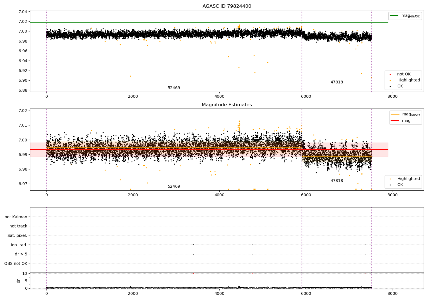Click OBSID label 47818 in top plot
This screenshot has width=428, height=300.
(337, 82)
